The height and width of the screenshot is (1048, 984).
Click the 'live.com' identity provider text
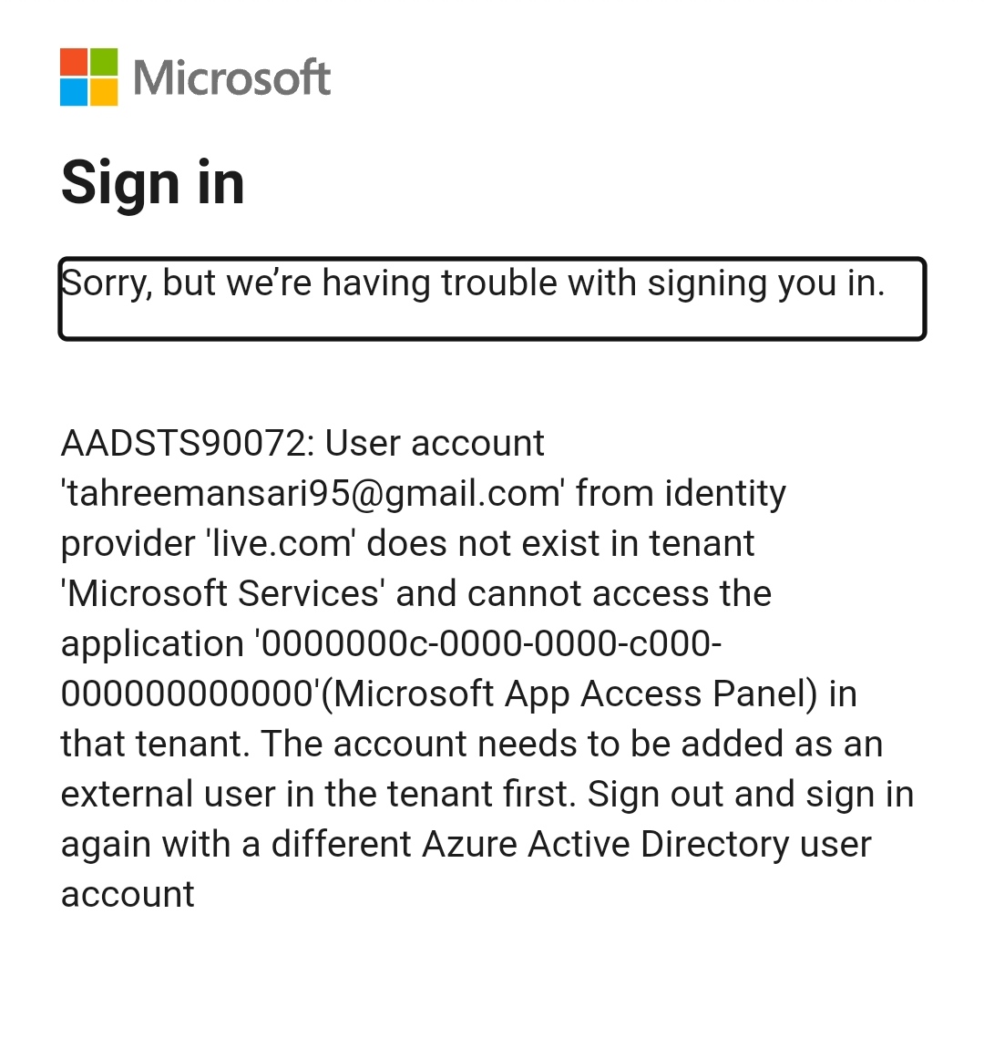click(x=282, y=543)
